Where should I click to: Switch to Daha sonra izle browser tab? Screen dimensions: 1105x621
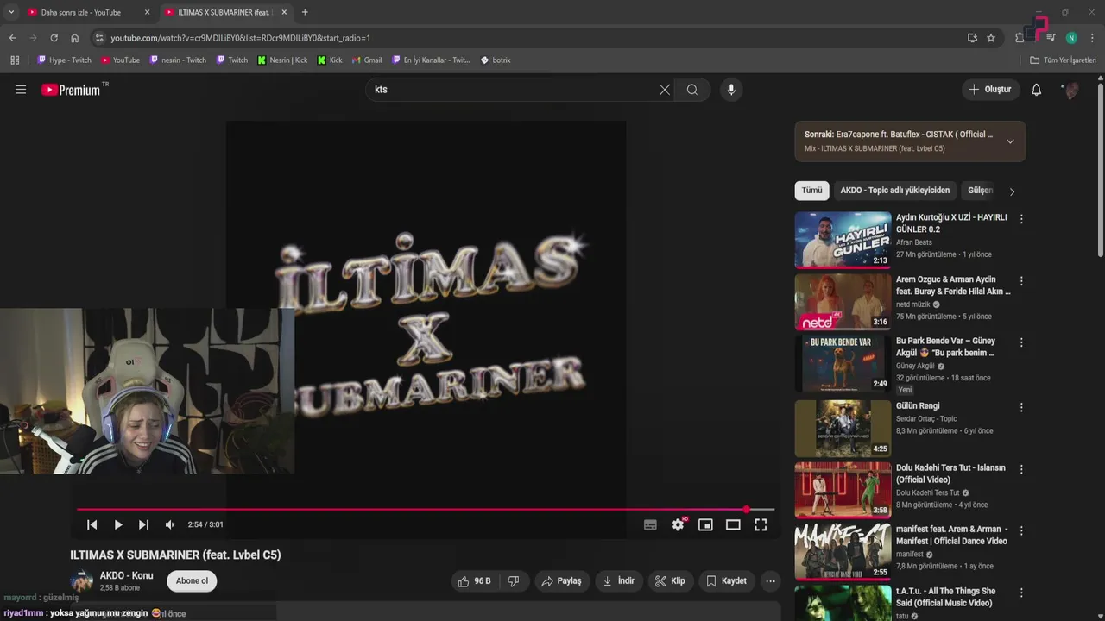(88, 12)
